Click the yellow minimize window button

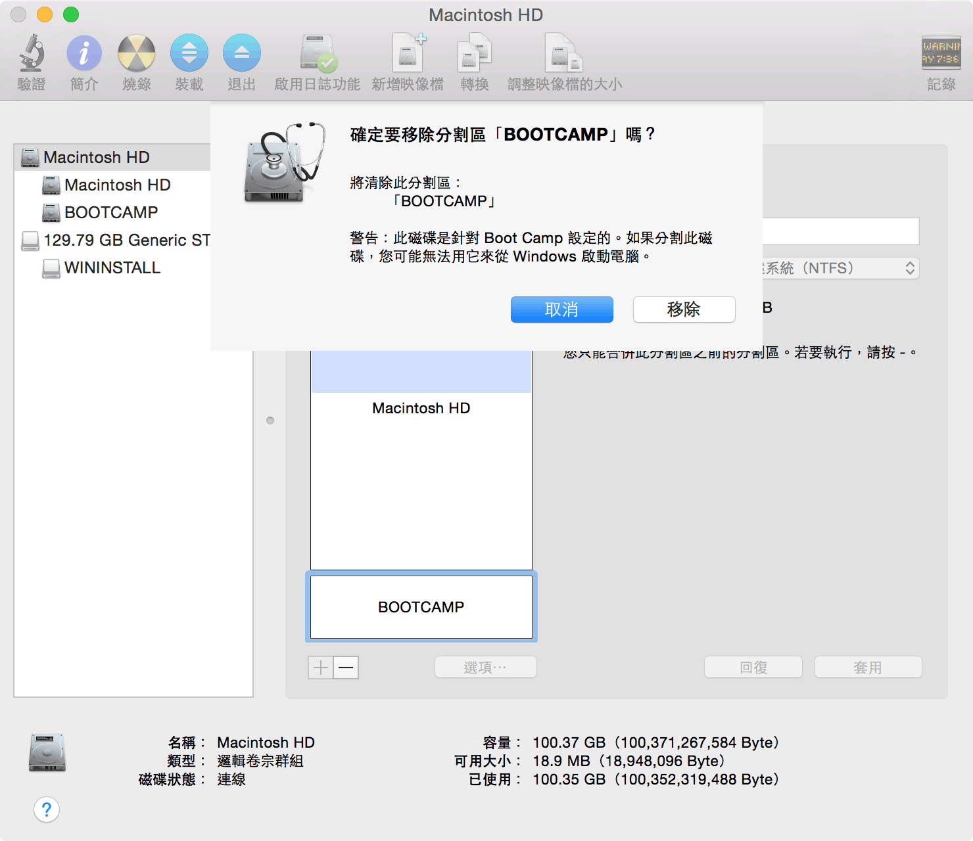[45, 14]
